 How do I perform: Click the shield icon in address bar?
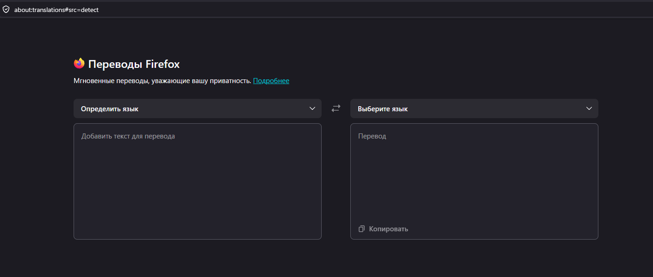tap(6, 9)
